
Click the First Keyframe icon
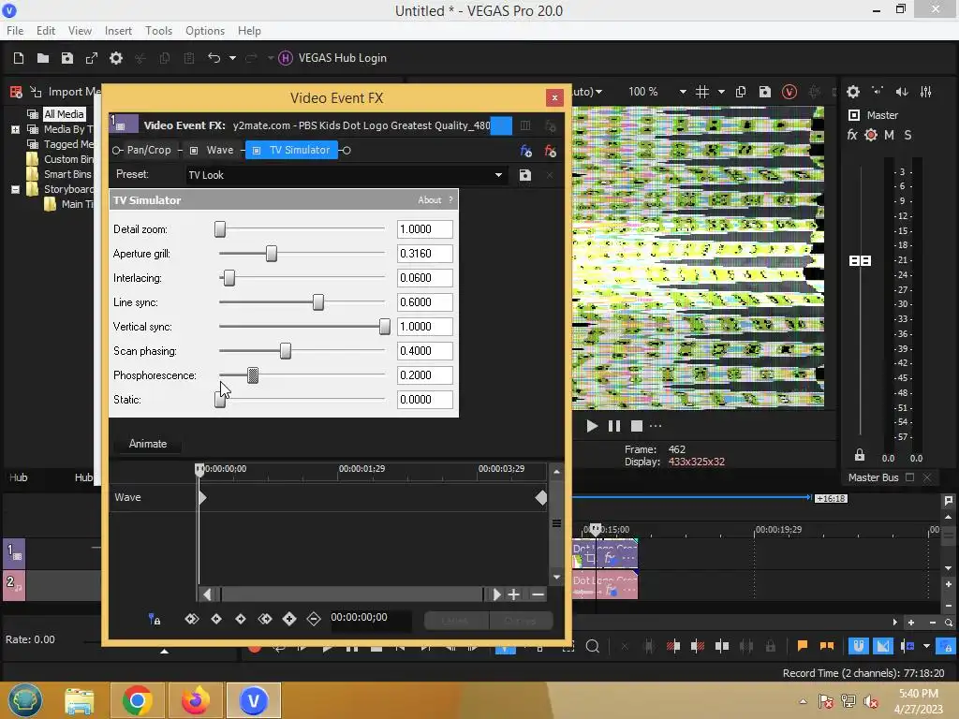pos(191,619)
